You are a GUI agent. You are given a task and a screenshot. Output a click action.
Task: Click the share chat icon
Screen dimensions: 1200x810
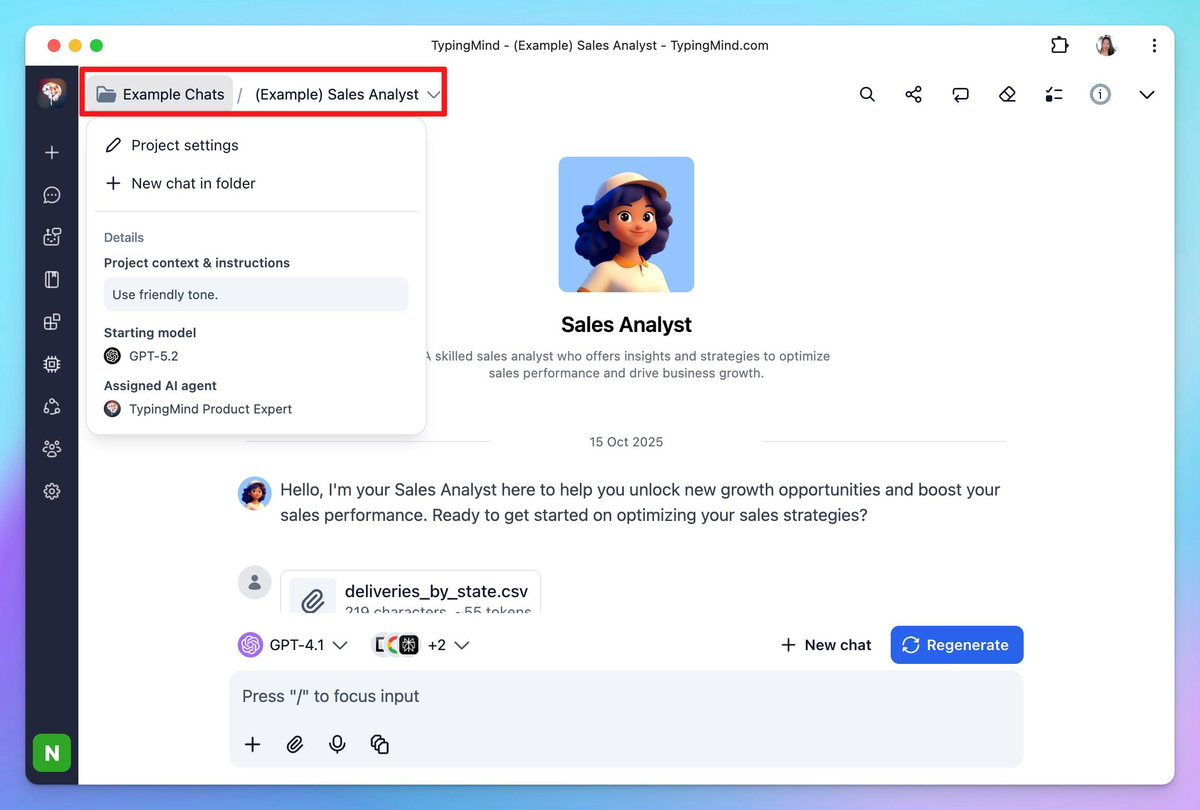(914, 95)
